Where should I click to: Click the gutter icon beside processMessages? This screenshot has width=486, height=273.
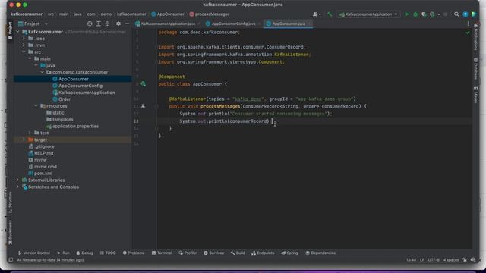coord(143,106)
